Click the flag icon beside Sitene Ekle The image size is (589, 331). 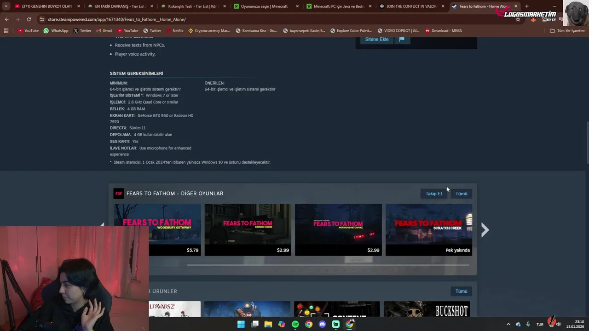402,39
